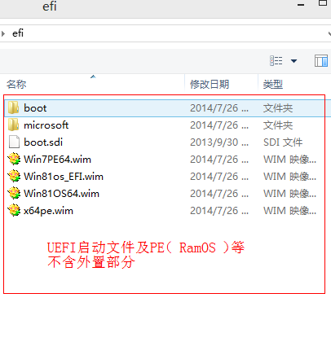Expand the breadcrumb arrow before efi
The height and width of the screenshot is (346, 331).
click(3, 33)
